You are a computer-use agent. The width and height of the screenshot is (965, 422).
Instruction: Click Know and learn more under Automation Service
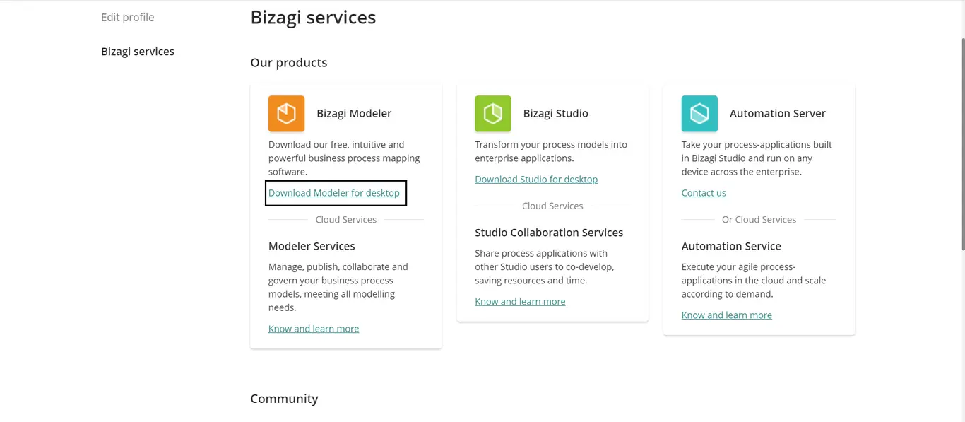click(x=727, y=315)
